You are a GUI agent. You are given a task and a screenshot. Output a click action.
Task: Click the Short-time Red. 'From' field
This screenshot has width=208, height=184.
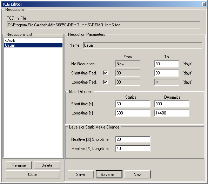coord(128,73)
